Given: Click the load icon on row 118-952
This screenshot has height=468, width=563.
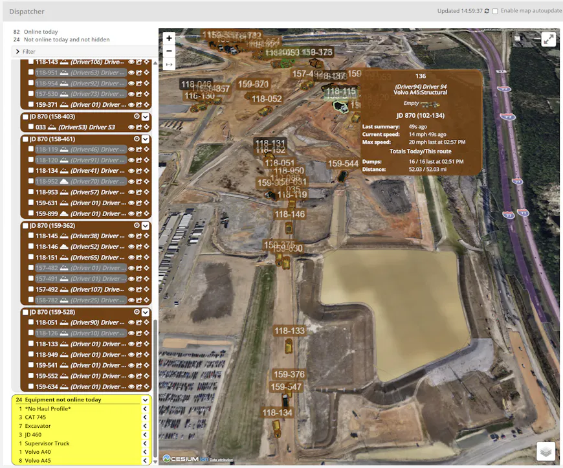Looking at the screenshot, I should point(64,181).
